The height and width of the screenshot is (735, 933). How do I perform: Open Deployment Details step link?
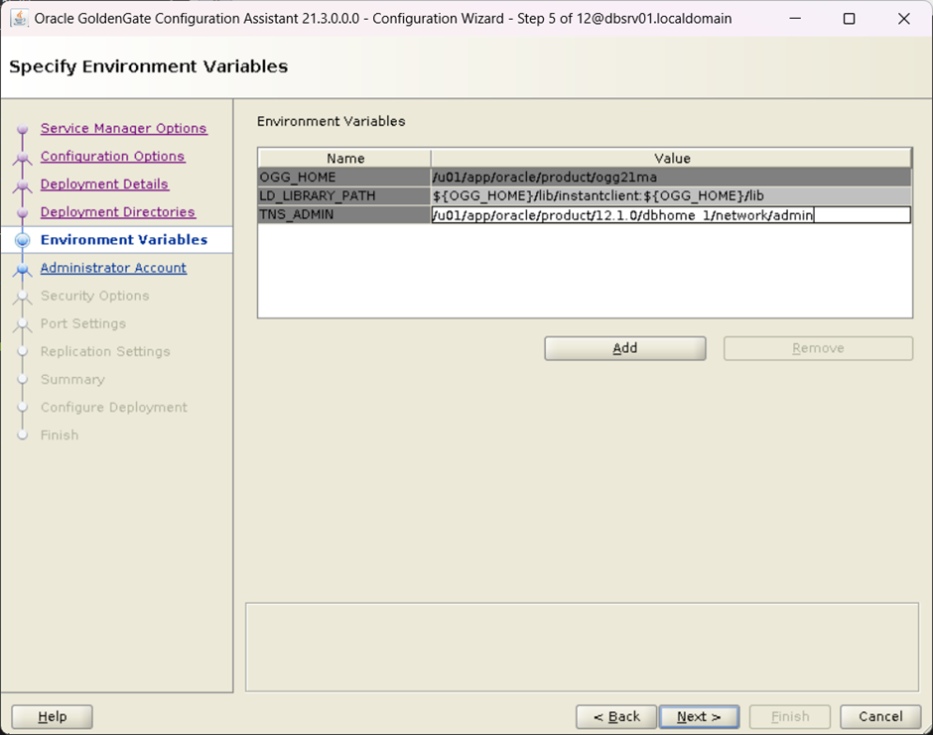tap(104, 184)
